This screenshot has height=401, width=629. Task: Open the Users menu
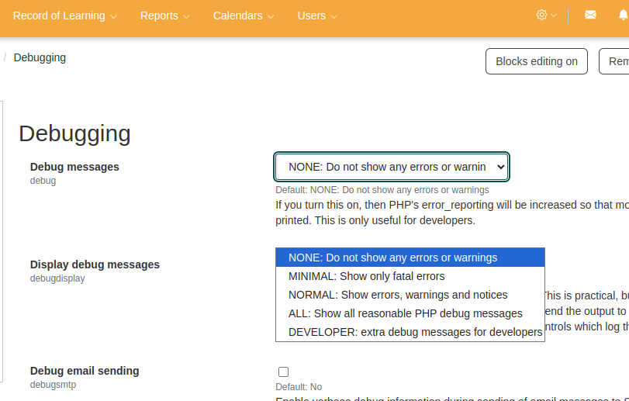[x=317, y=16]
